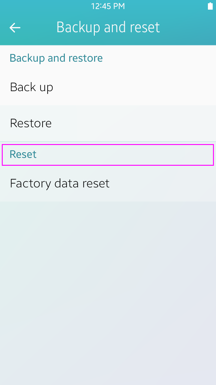Click the battery icon in status bar
Screen dimensions: 216x385
pos(210,6)
